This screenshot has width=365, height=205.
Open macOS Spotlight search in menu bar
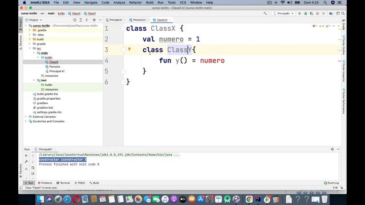(325, 2)
